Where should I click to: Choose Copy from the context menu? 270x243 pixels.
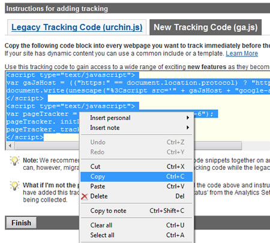tap(136, 176)
